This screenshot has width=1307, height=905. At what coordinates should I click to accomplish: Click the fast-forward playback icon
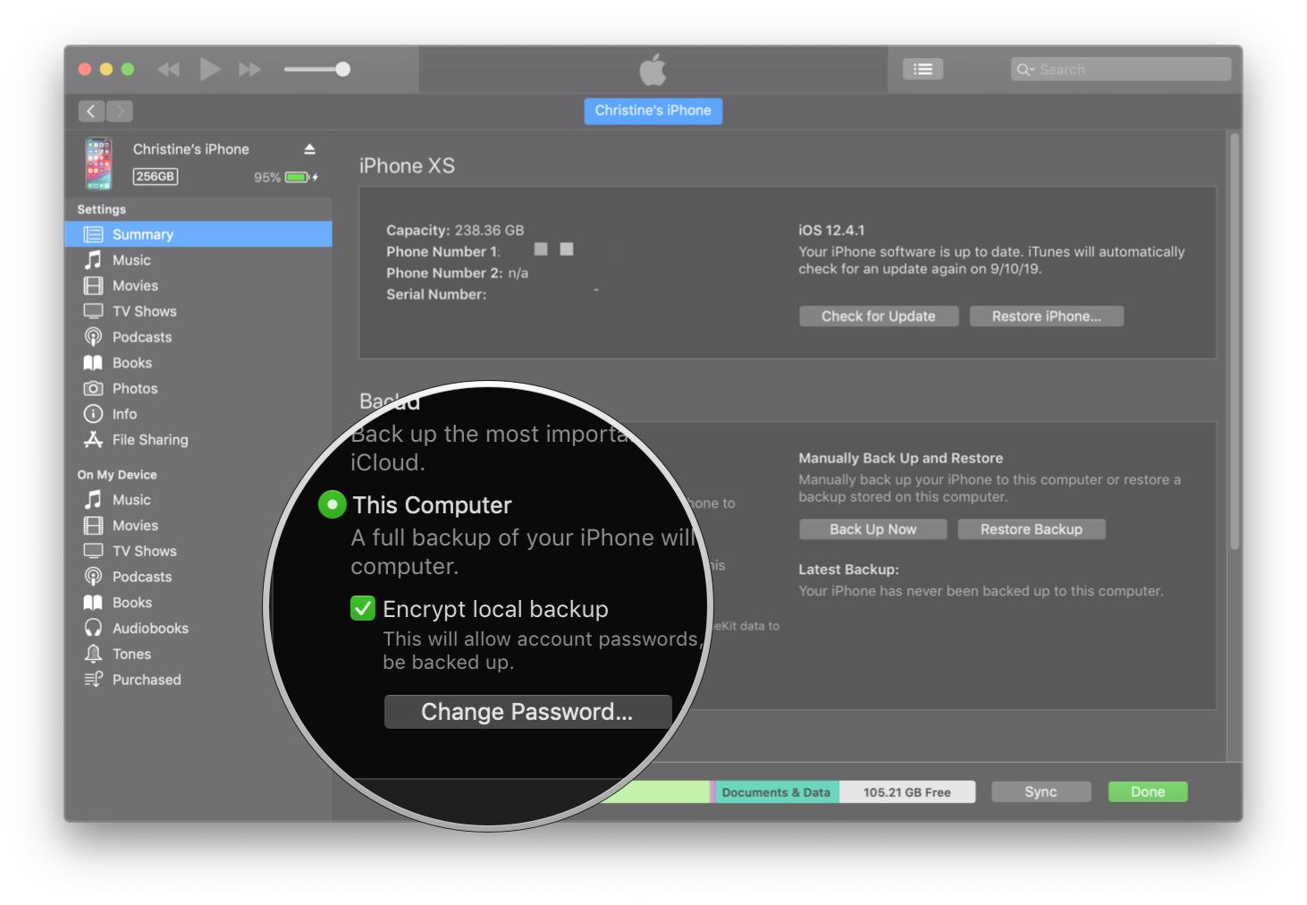coord(249,70)
